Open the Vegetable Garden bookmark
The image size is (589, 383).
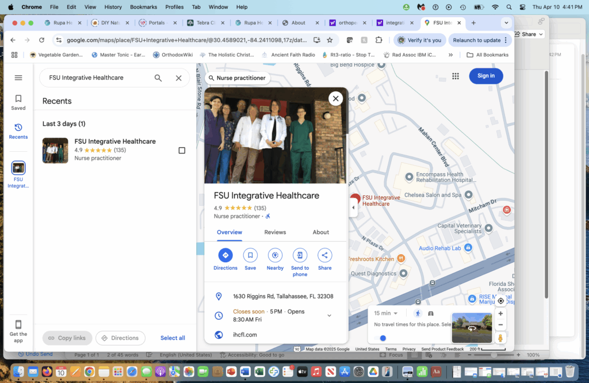point(56,55)
